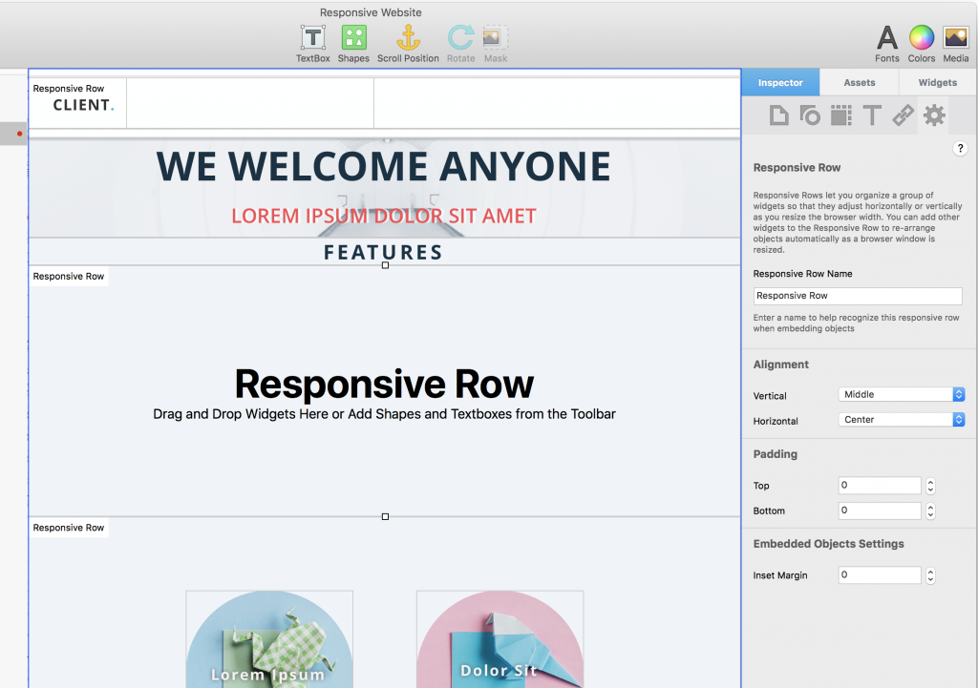The height and width of the screenshot is (688, 978).
Task: Click the help question mark button
Action: 960,148
